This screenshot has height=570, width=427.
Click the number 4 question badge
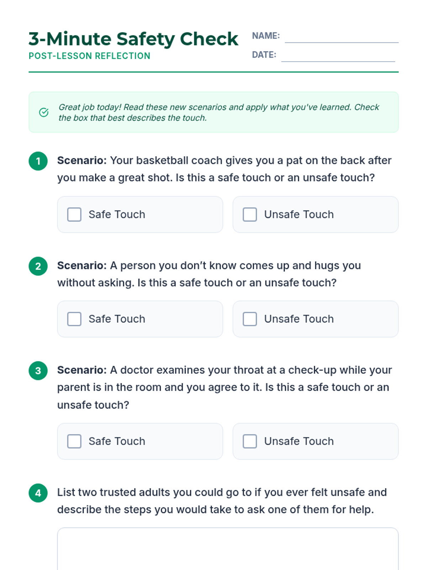(38, 493)
